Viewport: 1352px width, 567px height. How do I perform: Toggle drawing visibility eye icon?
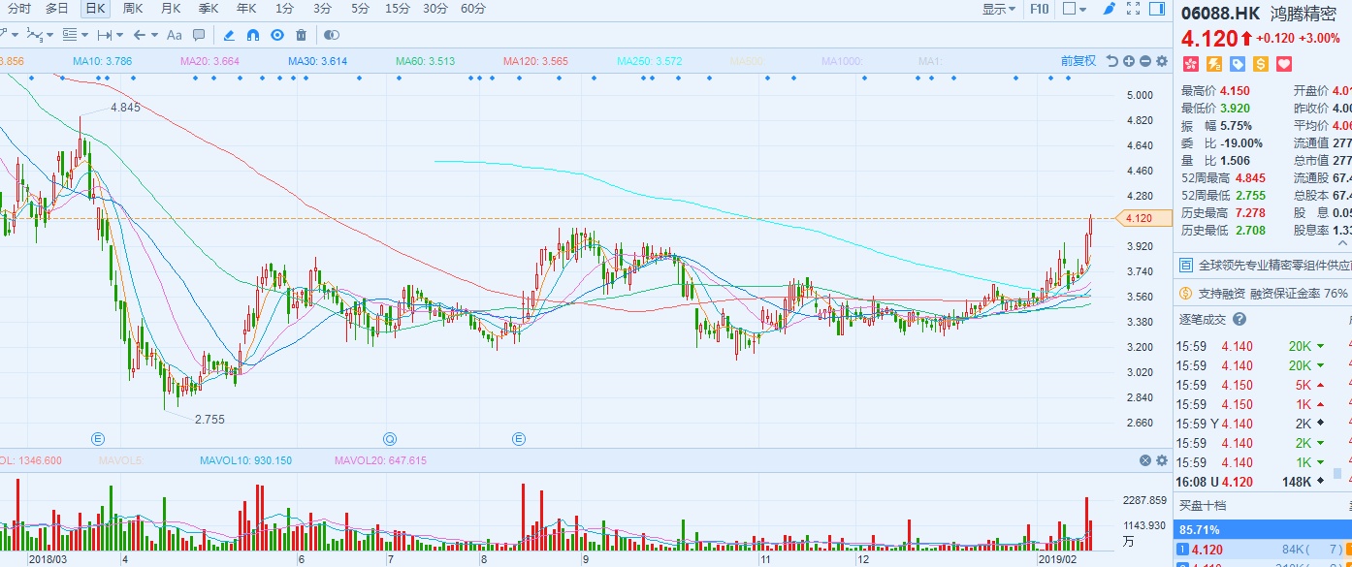pyautogui.click(x=276, y=35)
